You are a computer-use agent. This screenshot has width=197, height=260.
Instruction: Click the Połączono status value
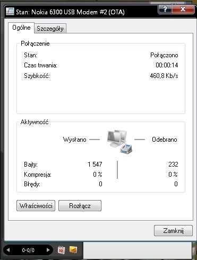[164, 55]
